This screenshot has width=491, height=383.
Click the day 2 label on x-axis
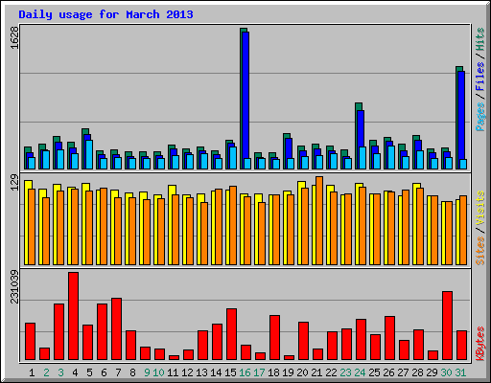pos(46,372)
